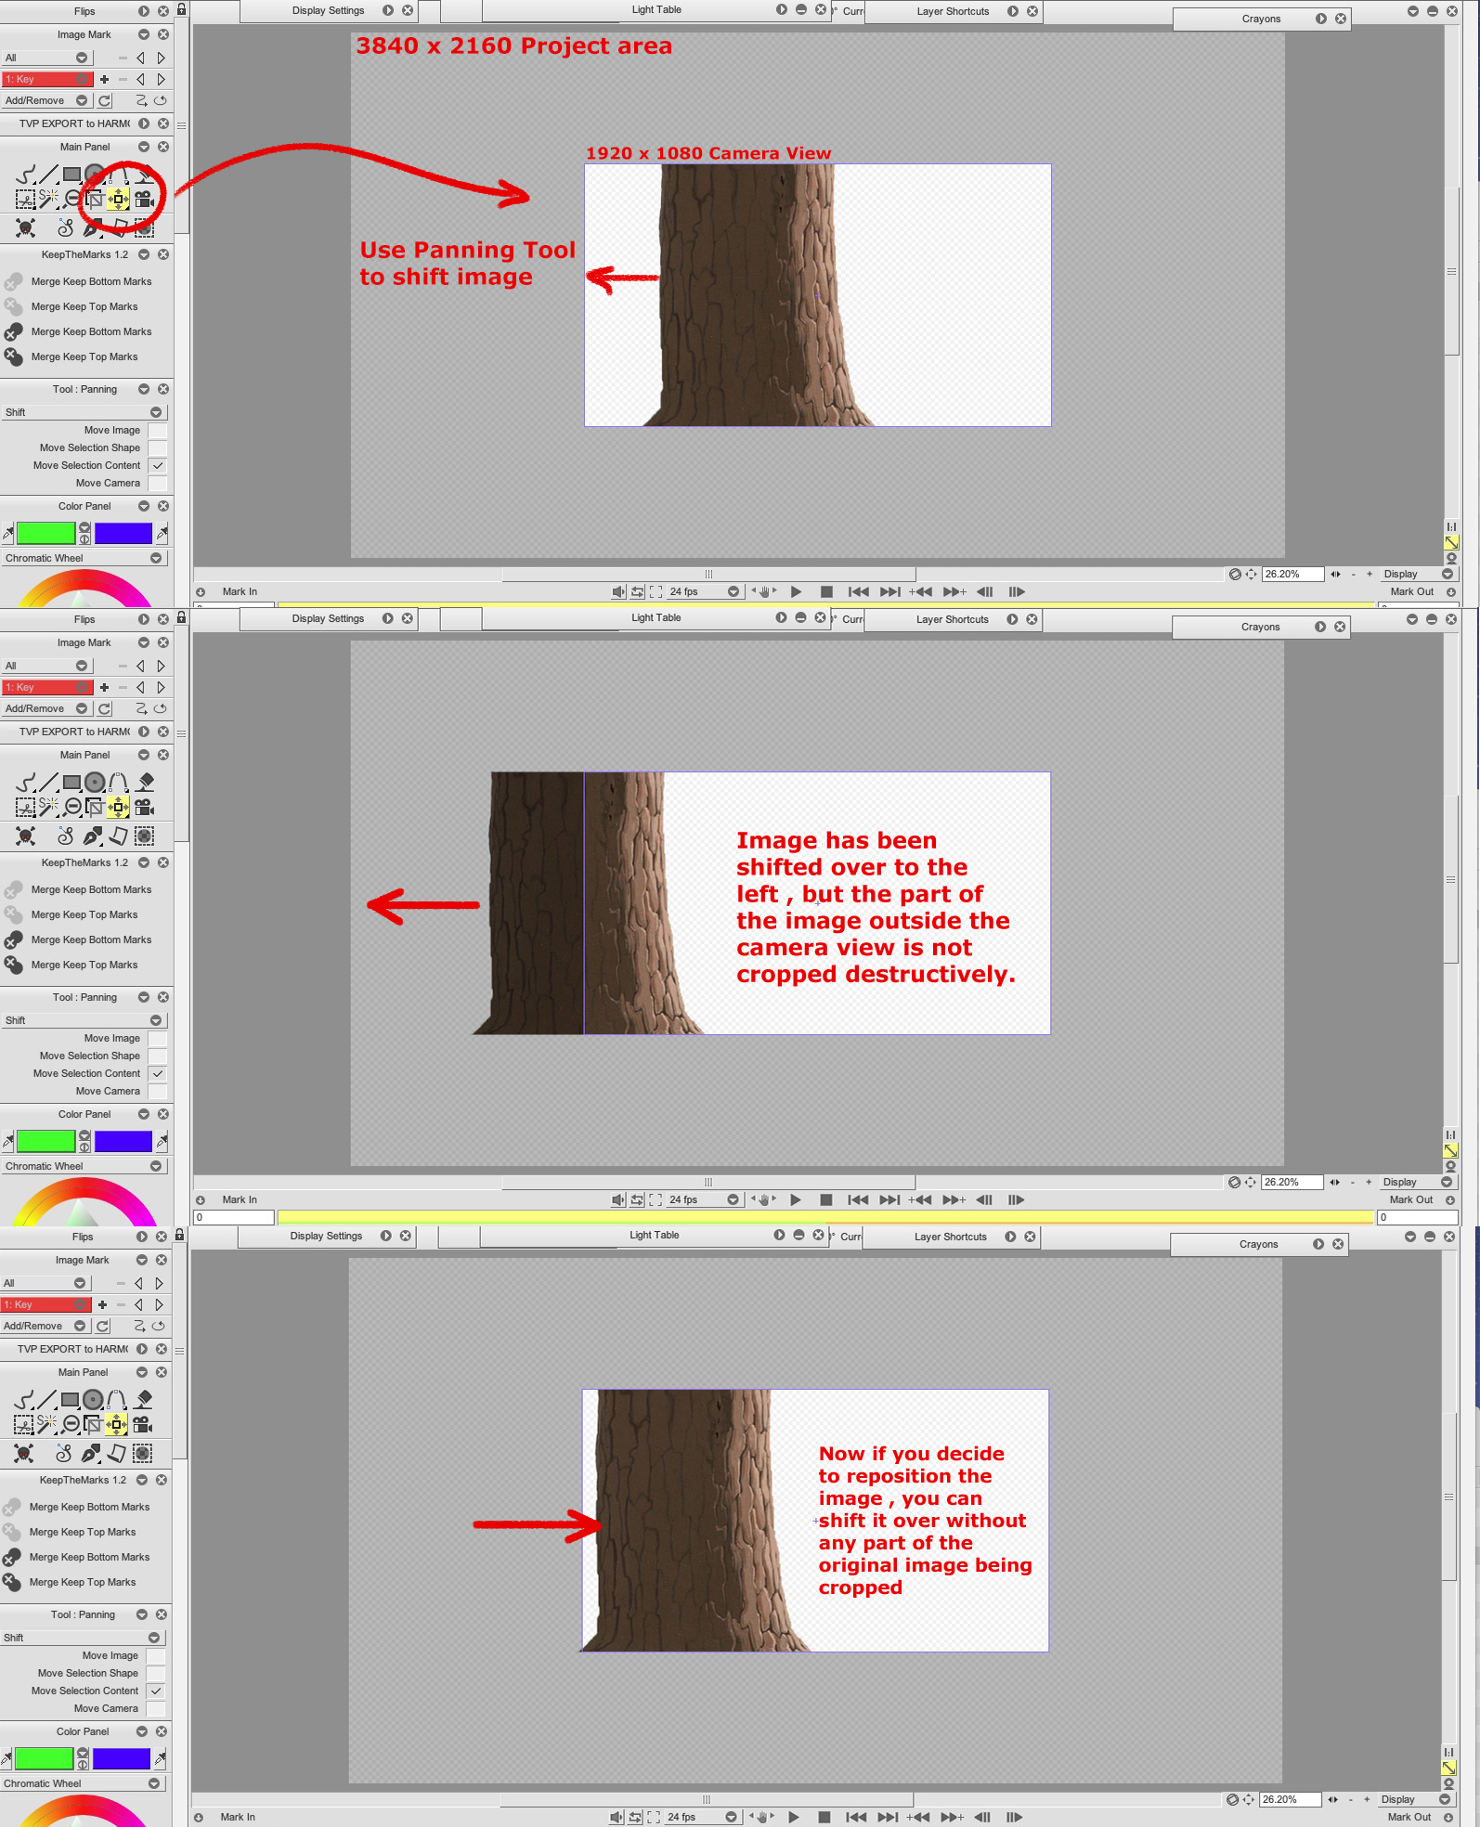Select the Crop/Transform tool in middle screenshot
The image size is (1480, 1827).
95,807
